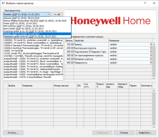Choose Flamco-Meibes Rossweiner 06/2020 entry

pos(37,21)
